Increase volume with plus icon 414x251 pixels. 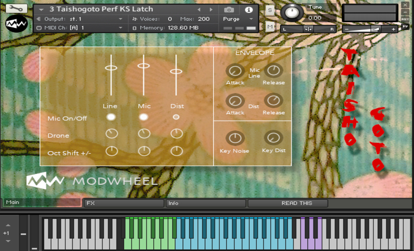[x=393, y=29]
